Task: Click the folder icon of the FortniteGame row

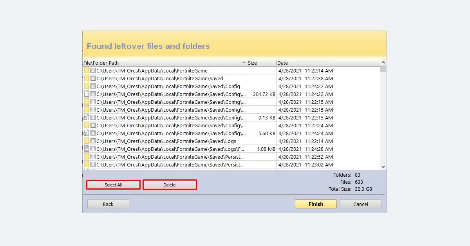Action: [87, 71]
